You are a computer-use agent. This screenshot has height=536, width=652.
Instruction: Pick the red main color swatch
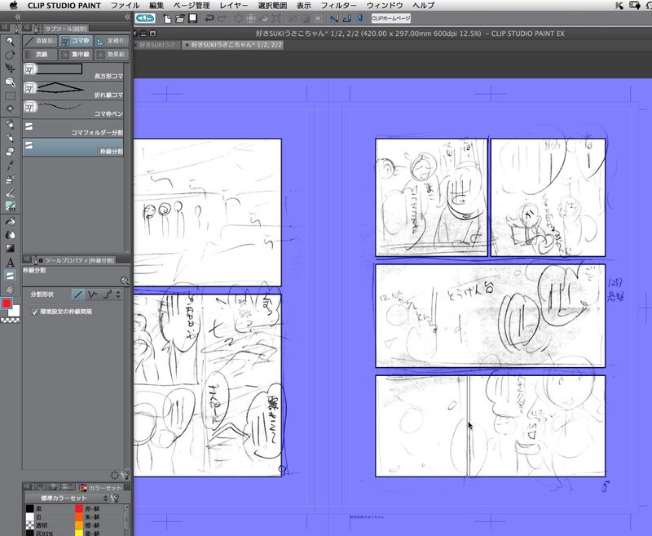tap(7, 303)
